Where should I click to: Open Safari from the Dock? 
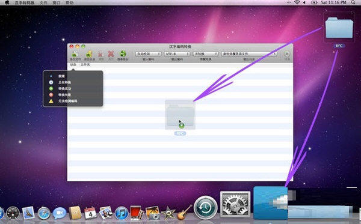[44, 213]
